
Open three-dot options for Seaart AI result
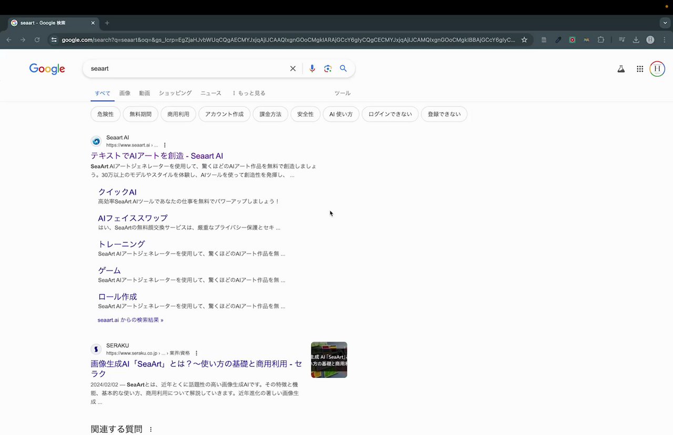[165, 145]
